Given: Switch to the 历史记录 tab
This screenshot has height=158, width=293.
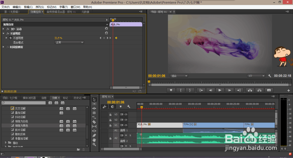Looking at the screenshot, I should (x=77, y=98).
